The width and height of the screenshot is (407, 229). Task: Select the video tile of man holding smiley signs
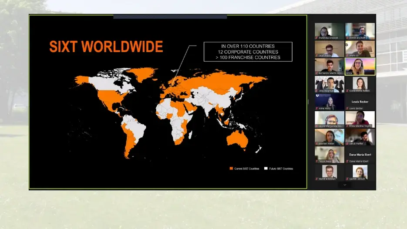pyautogui.click(x=330, y=84)
